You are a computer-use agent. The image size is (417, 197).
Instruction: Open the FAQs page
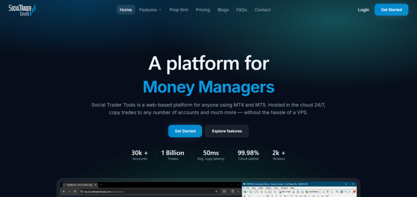242,10
